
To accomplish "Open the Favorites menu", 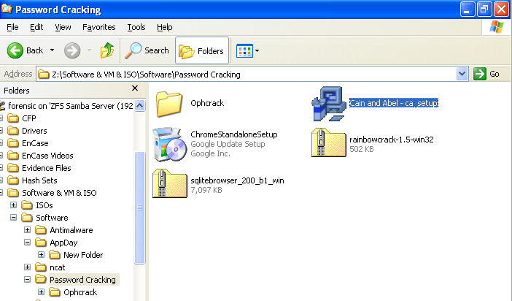I will click(x=98, y=27).
